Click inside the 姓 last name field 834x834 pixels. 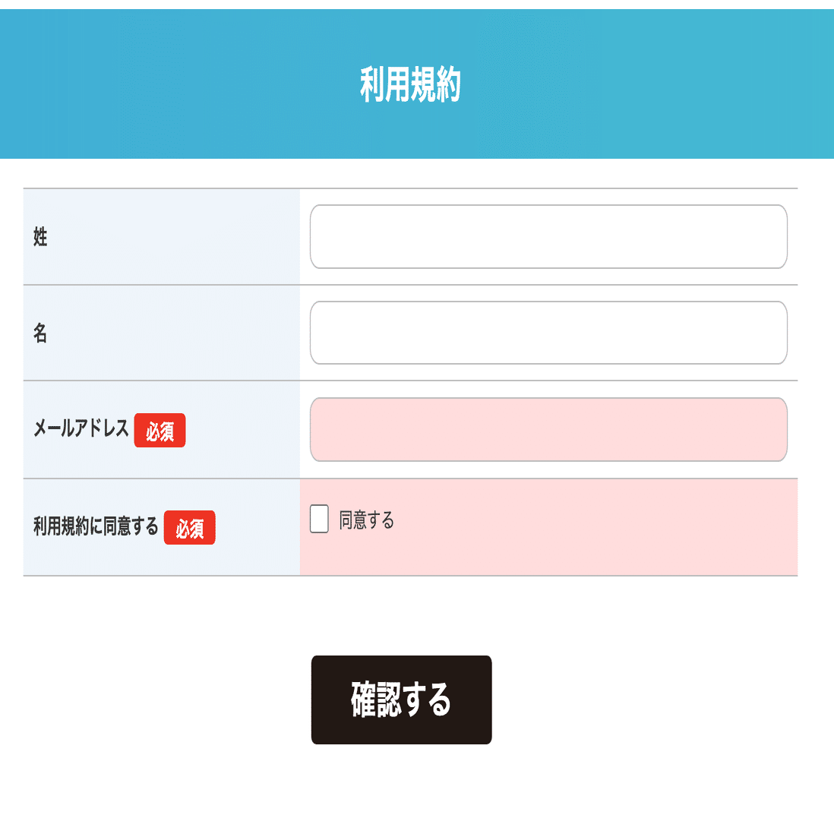click(x=548, y=236)
